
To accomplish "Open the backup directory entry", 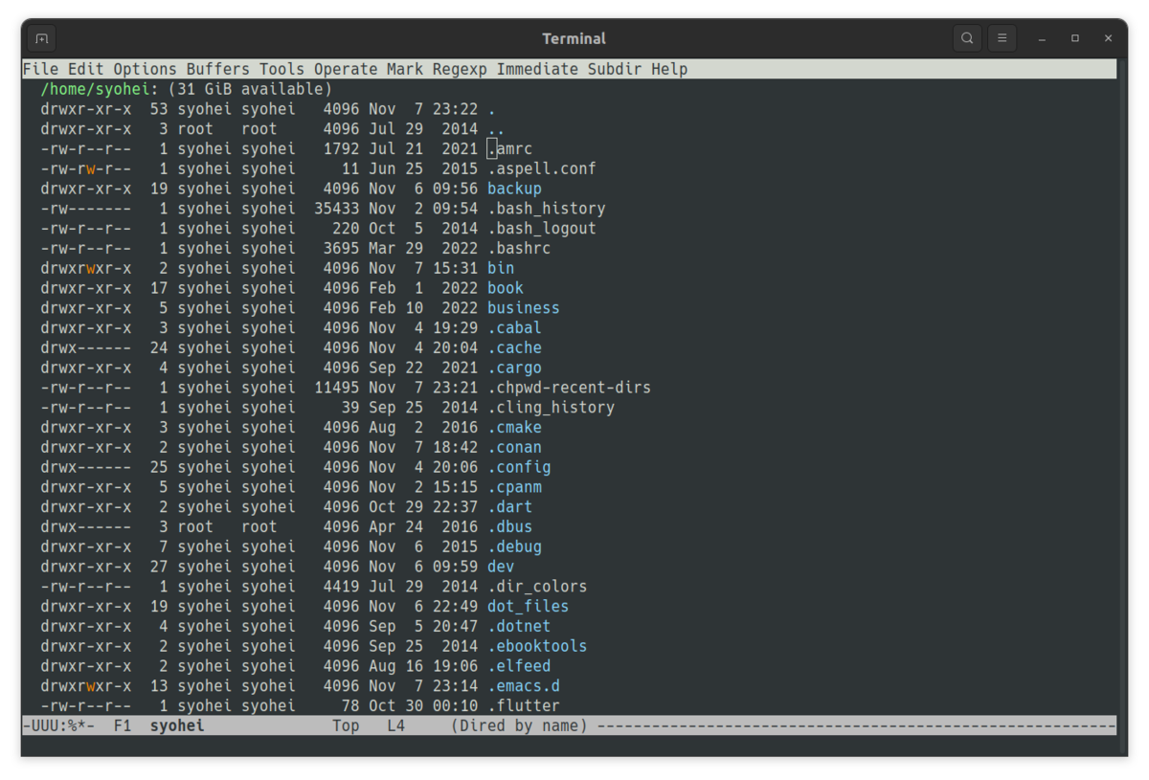I will pos(513,188).
